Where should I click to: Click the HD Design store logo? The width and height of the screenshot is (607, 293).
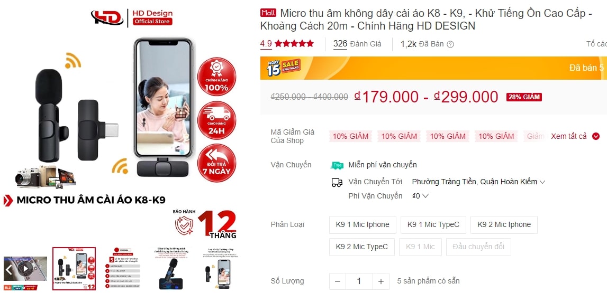point(132,18)
